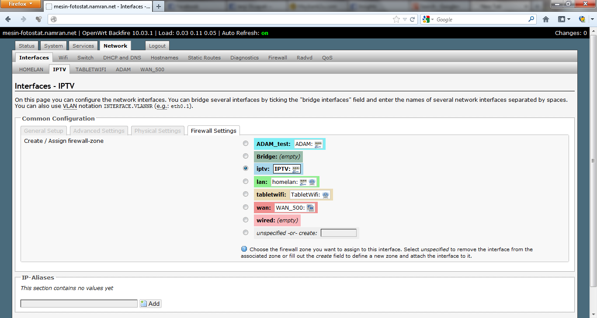
Task: Choose the wan zone radio button
Action: 246,207
